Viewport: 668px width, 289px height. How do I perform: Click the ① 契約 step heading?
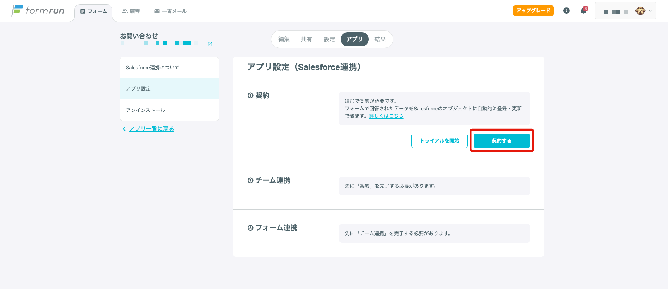tap(259, 96)
